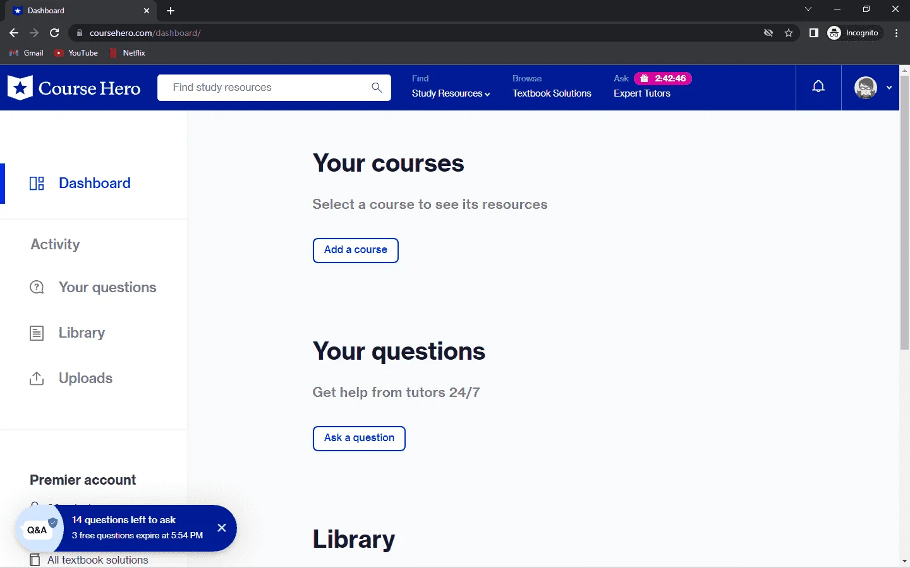Click the question mark sidebar icon
The image size is (910, 568).
point(37,288)
